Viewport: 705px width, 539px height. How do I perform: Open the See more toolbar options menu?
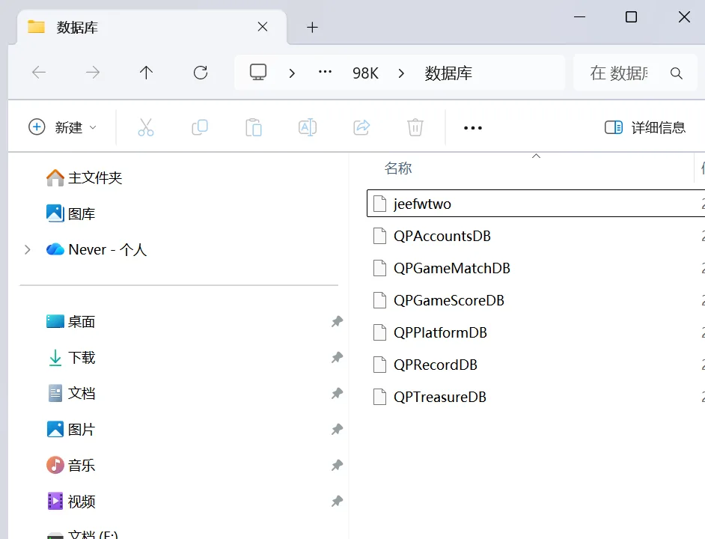click(x=473, y=128)
